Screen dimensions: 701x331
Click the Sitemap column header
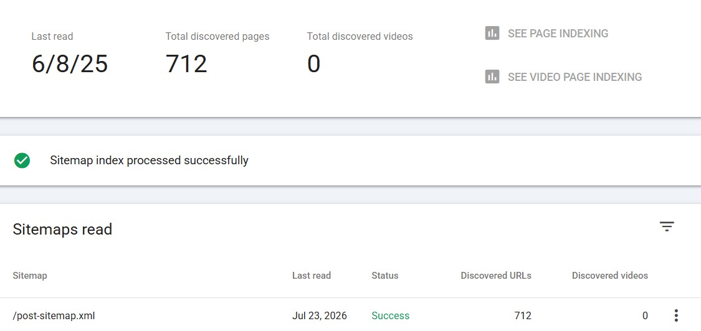[29, 276]
